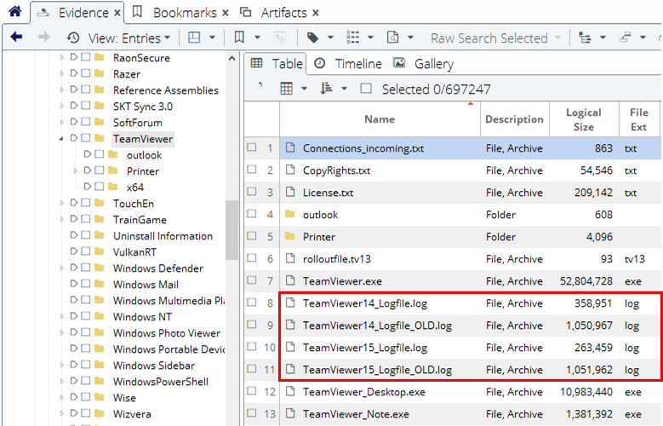Switch to the Artifacts tab

(283, 13)
